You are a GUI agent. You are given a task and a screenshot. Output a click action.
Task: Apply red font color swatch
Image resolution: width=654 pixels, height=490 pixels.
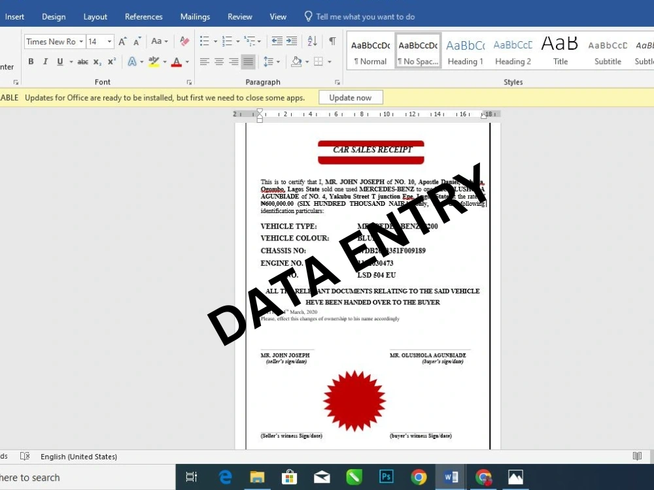pyautogui.click(x=177, y=62)
